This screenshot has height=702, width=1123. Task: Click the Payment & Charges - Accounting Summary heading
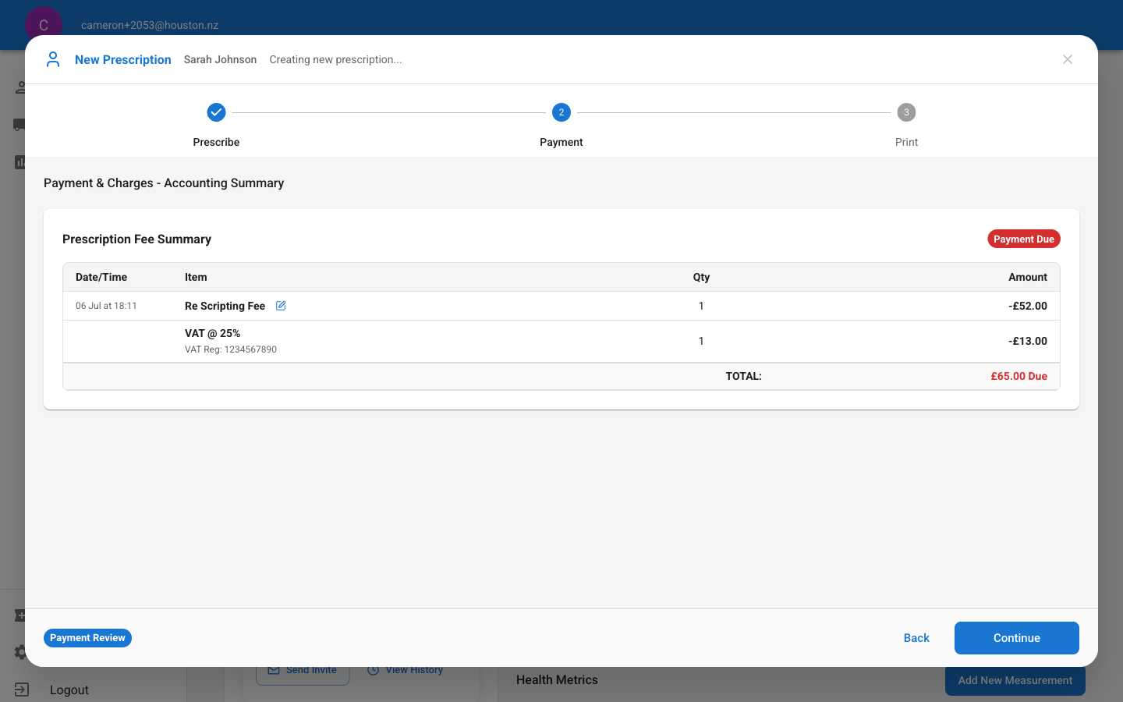pyautogui.click(x=164, y=183)
